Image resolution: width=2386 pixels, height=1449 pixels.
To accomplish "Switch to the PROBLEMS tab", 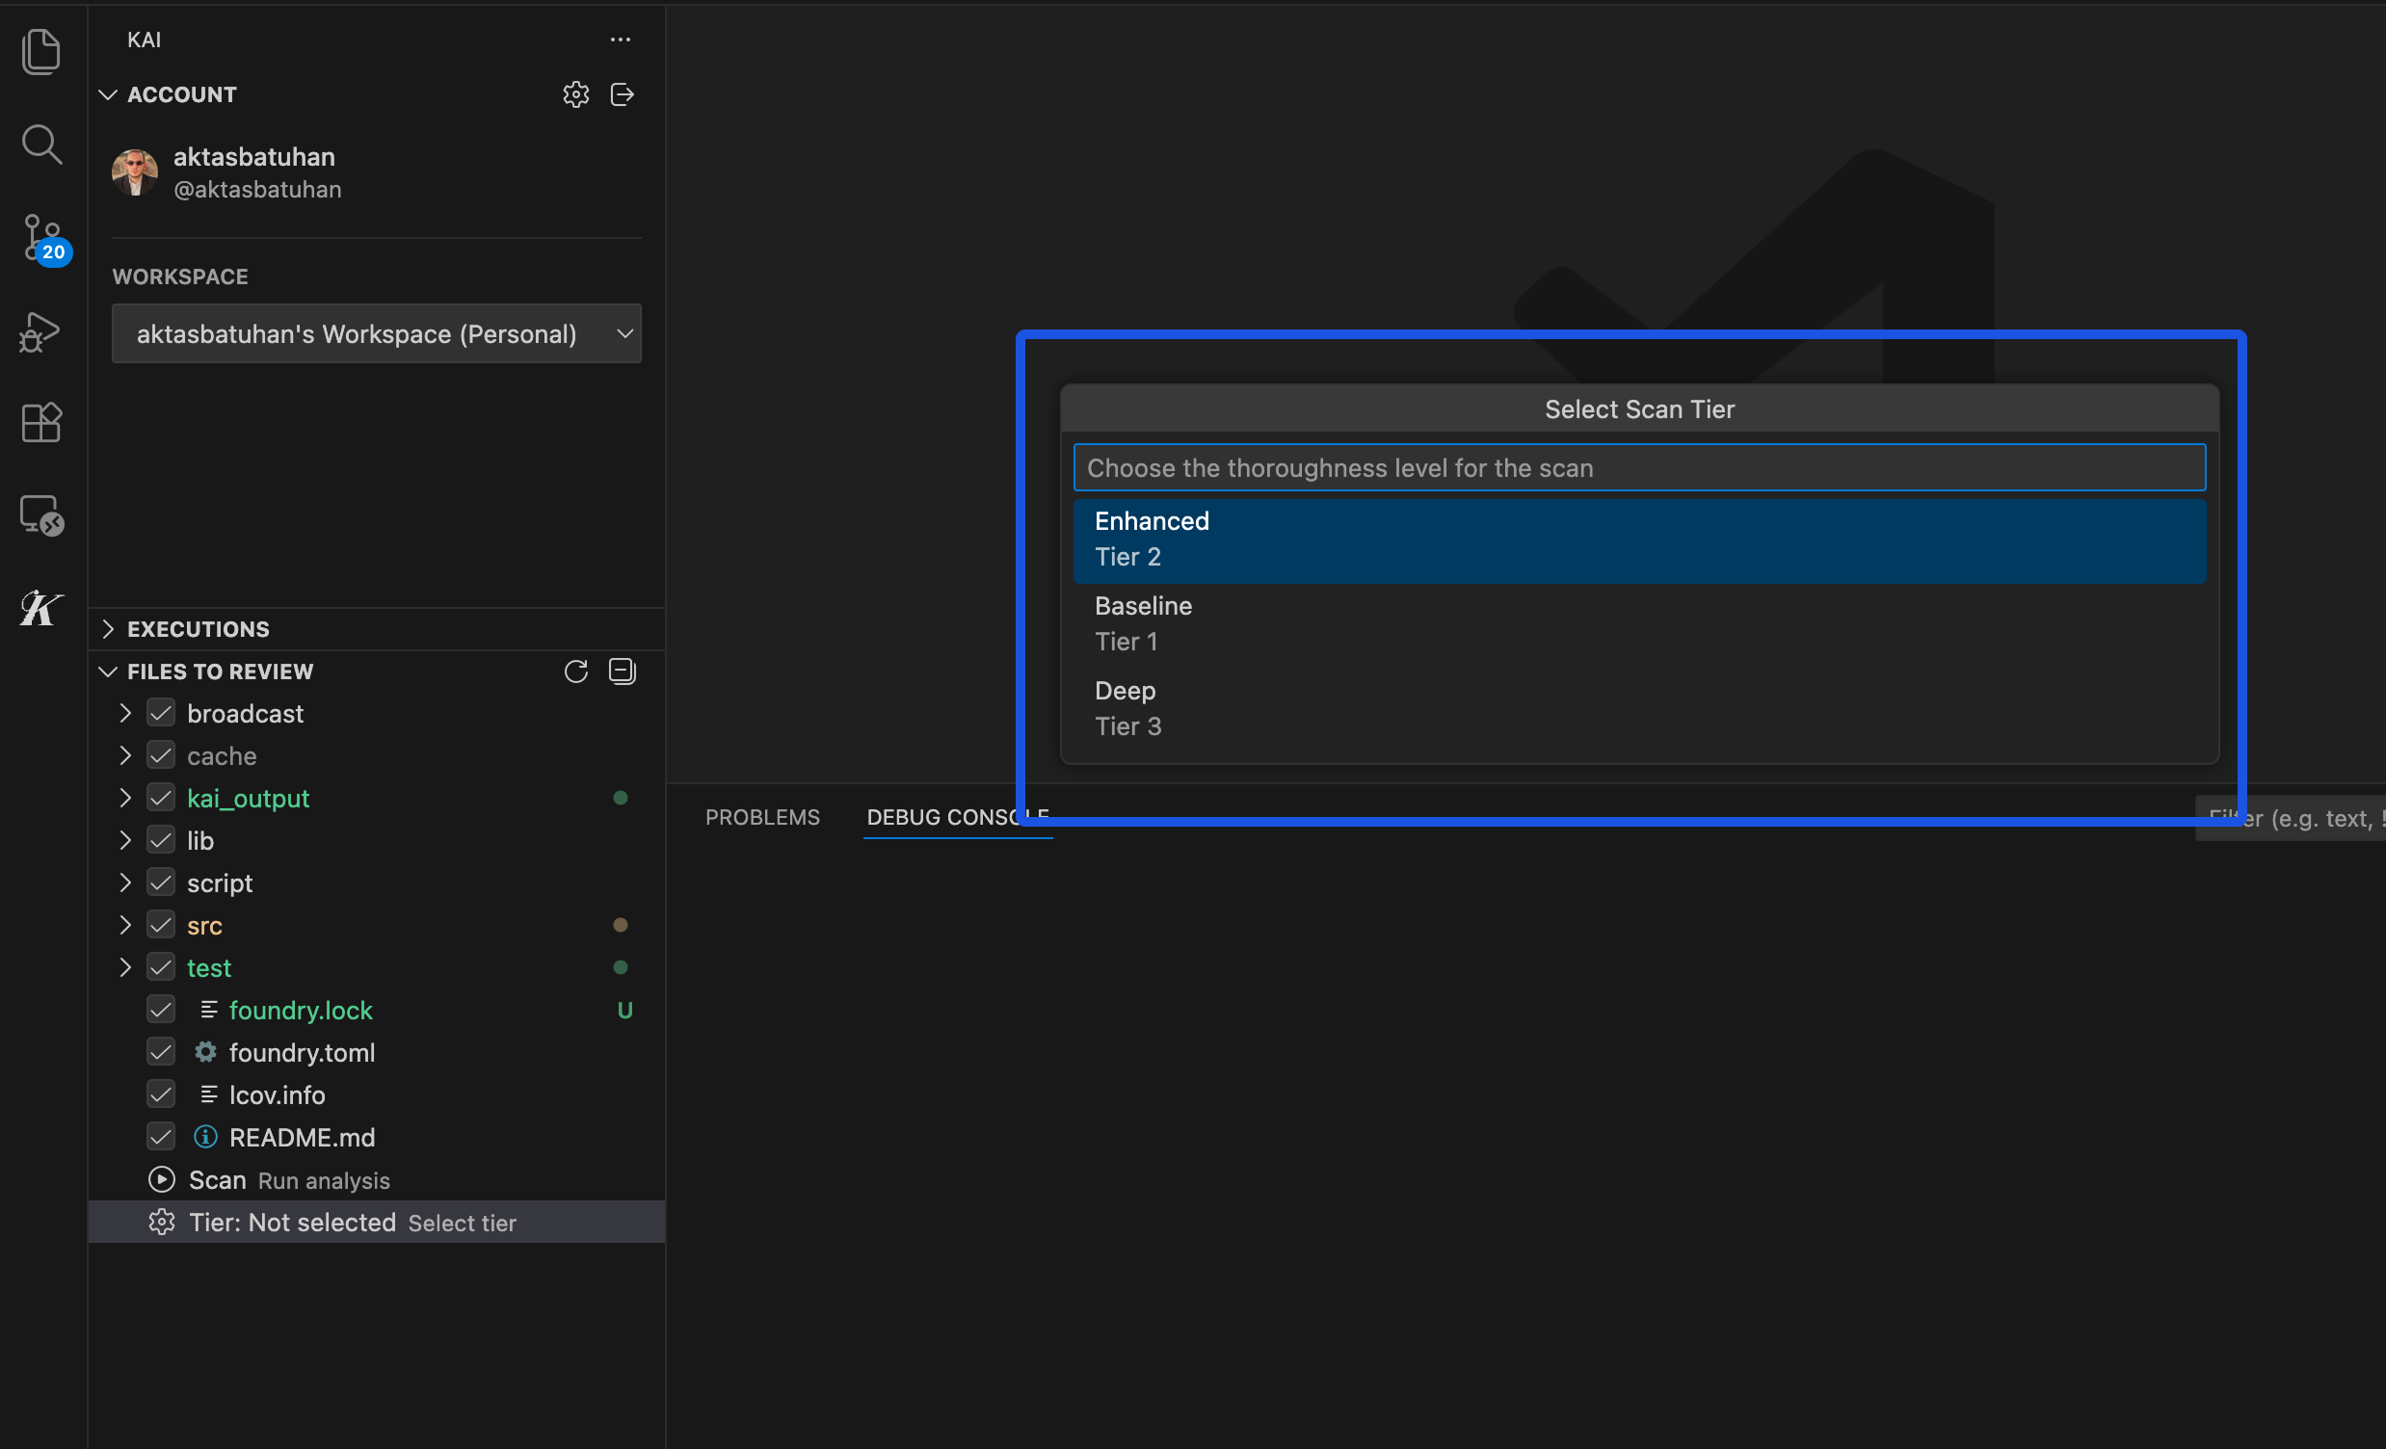I will click(762, 818).
